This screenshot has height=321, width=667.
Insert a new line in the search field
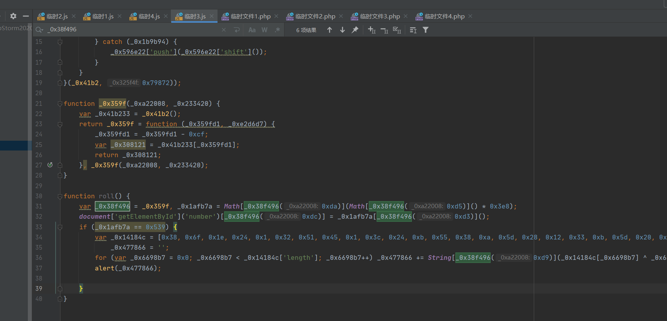pyautogui.click(x=237, y=30)
